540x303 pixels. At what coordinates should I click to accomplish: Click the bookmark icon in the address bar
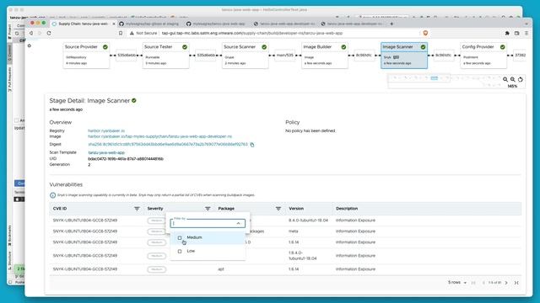(121, 33)
